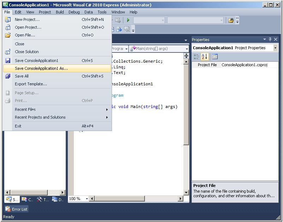Click the editor split-window handle icon
Screen dimensions: 283x222
click(x=186, y=56)
